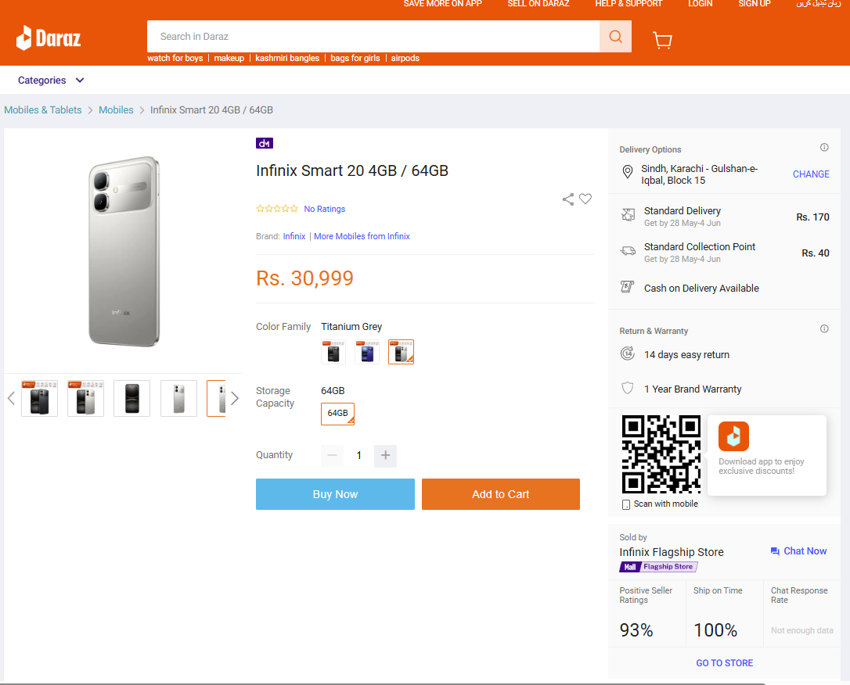The height and width of the screenshot is (685, 850).
Task: Open Return & Warranty info icon
Action: pyautogui.click(x=824, y=328)
